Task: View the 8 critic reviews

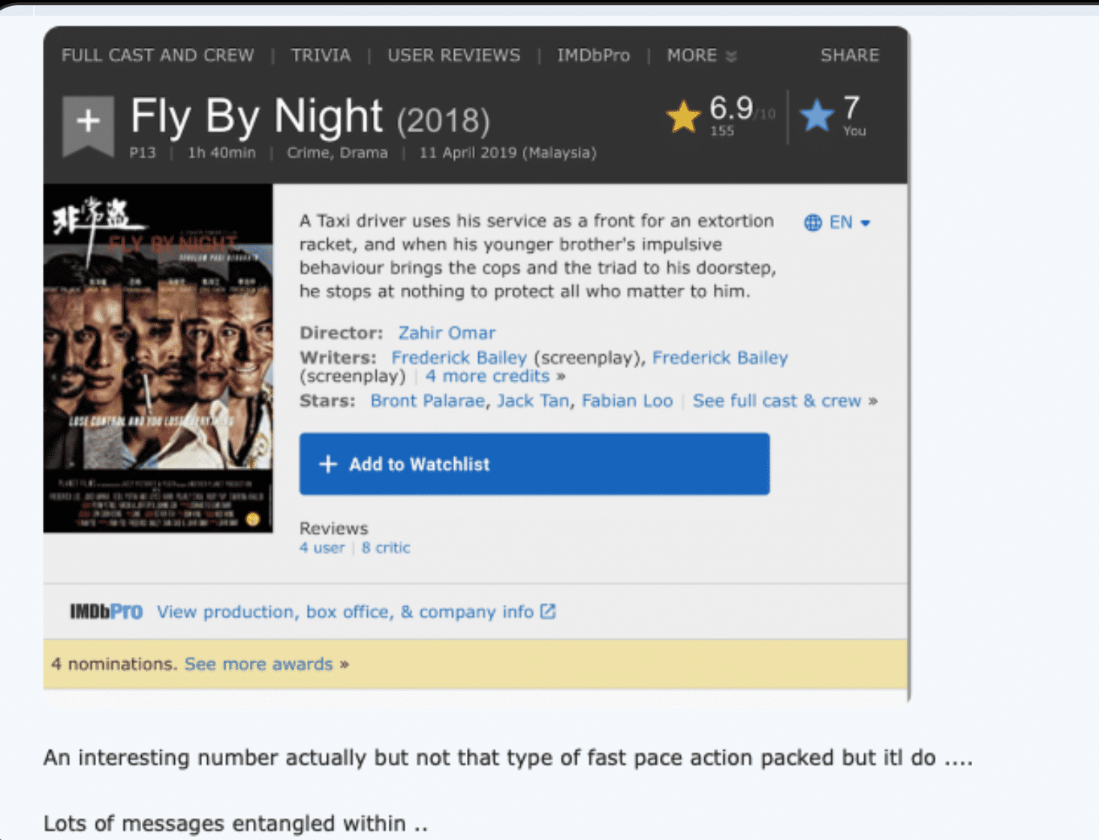Action: click(386, 548)
